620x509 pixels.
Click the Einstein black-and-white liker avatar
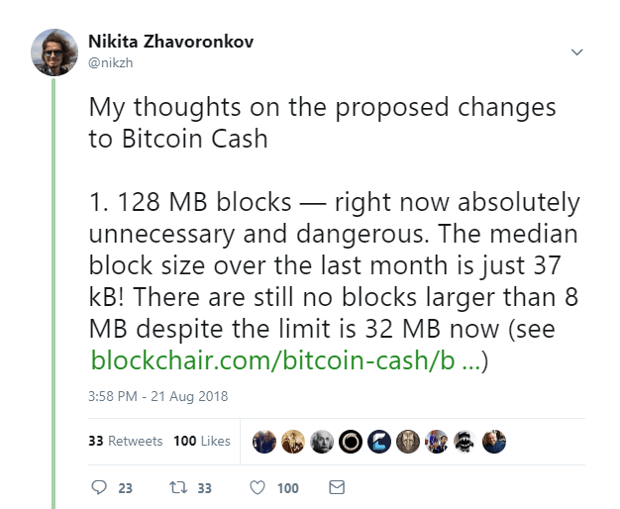321,441
